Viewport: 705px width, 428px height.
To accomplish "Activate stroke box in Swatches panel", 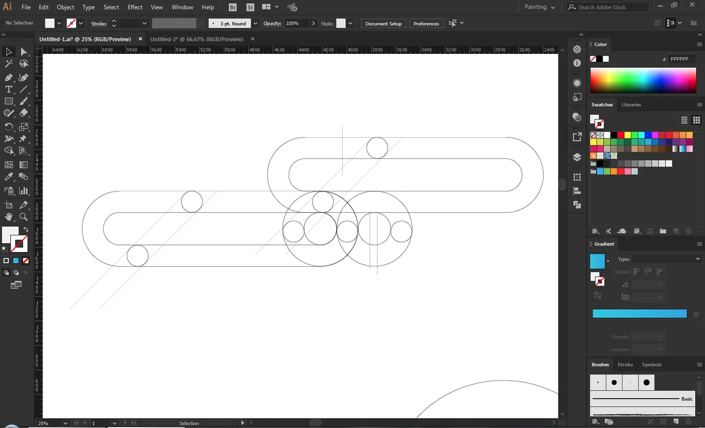I will tap(600, 124).
